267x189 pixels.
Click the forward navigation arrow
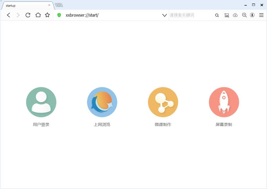pos(18,15)
